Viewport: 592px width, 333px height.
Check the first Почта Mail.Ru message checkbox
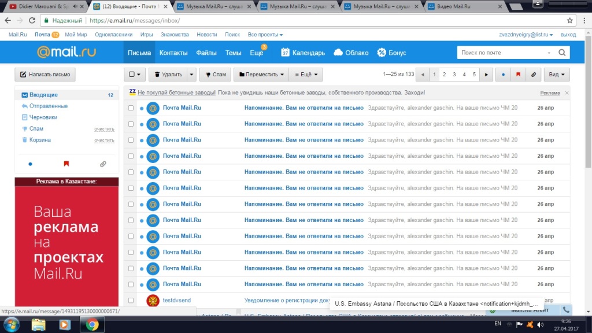tap(131, 108)
